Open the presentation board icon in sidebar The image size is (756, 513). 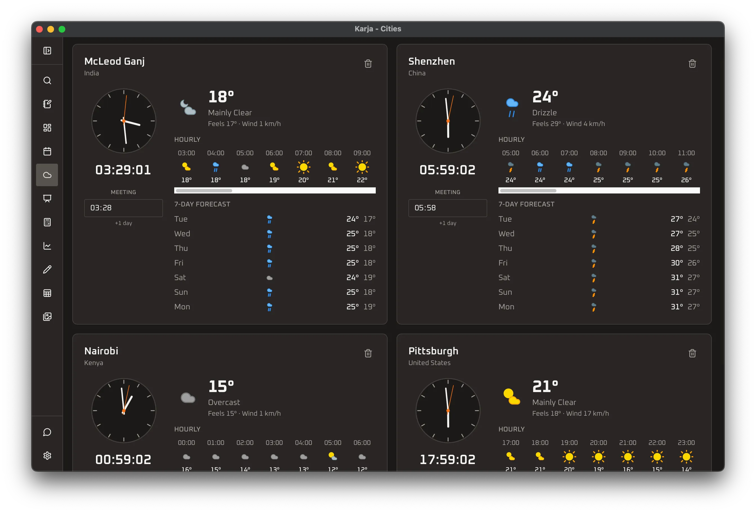(47, 199)
